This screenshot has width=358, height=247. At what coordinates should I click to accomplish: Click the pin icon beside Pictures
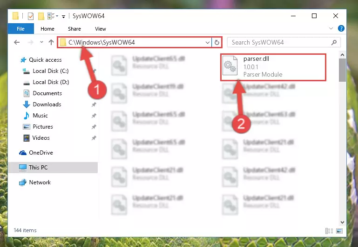94,127
